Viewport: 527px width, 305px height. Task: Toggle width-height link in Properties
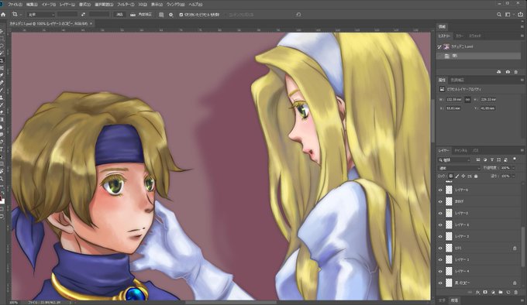[467, 100]
